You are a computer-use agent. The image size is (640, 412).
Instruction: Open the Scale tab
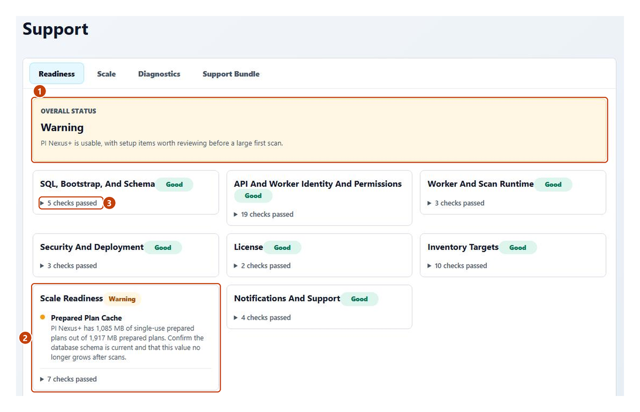pyautogui.click(x=106, y=74)
